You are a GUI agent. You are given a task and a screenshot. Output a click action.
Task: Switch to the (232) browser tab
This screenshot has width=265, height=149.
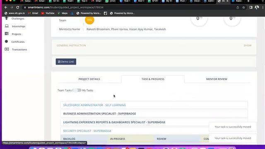pyautogui.click(x=111, y=1)
